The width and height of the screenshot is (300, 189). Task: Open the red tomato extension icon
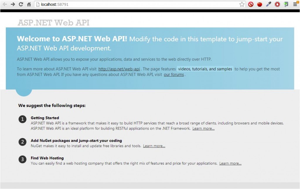(260, 4)
